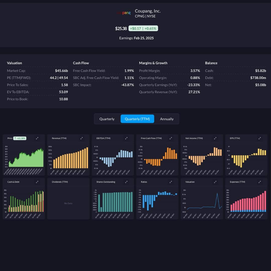Screen dimensions: 271x271
Task: Click the Profit Margin value 3.57%
Action: [x=195, y=71]
